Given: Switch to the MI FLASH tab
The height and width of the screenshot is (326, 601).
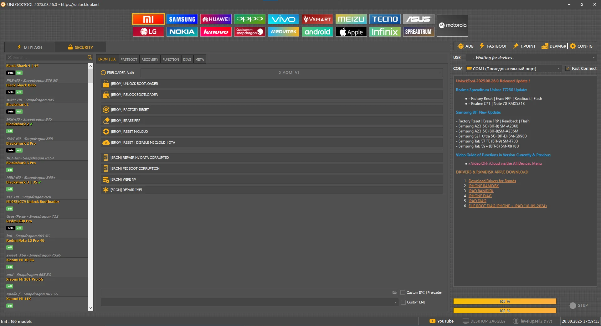Looking at the screenshot, I should click(30, 48).
